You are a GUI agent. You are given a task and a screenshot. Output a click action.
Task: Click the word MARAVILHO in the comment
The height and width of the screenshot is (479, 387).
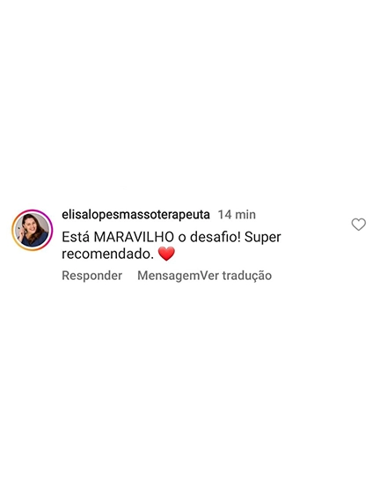134,237
